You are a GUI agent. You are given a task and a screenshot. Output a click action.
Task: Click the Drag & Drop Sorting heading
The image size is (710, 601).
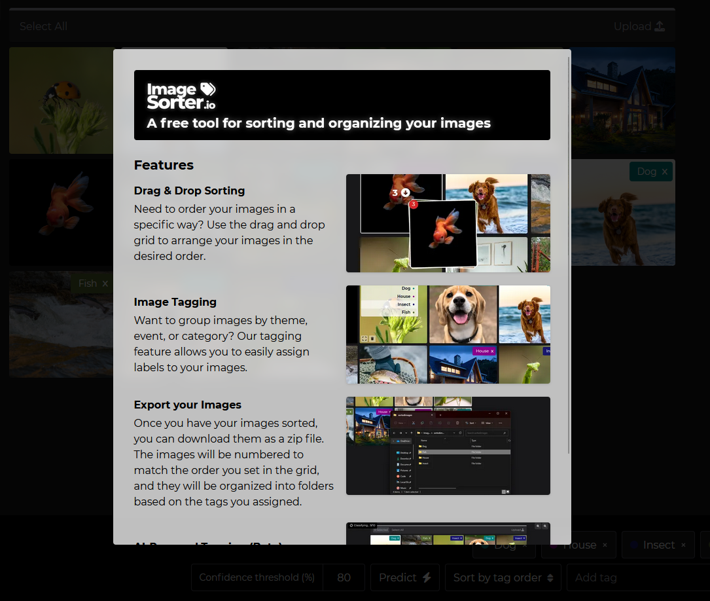click(x=189, y=191)
